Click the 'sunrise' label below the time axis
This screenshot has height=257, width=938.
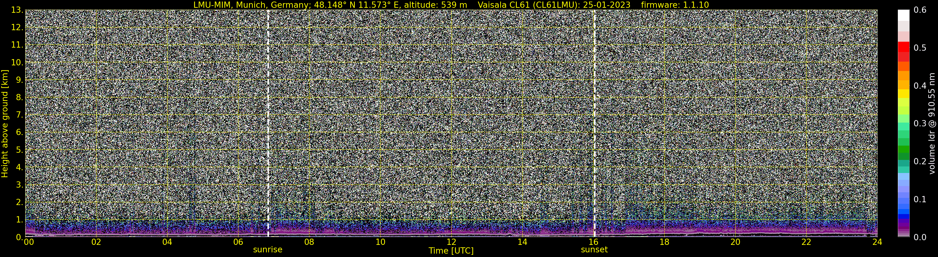point(268,249)
